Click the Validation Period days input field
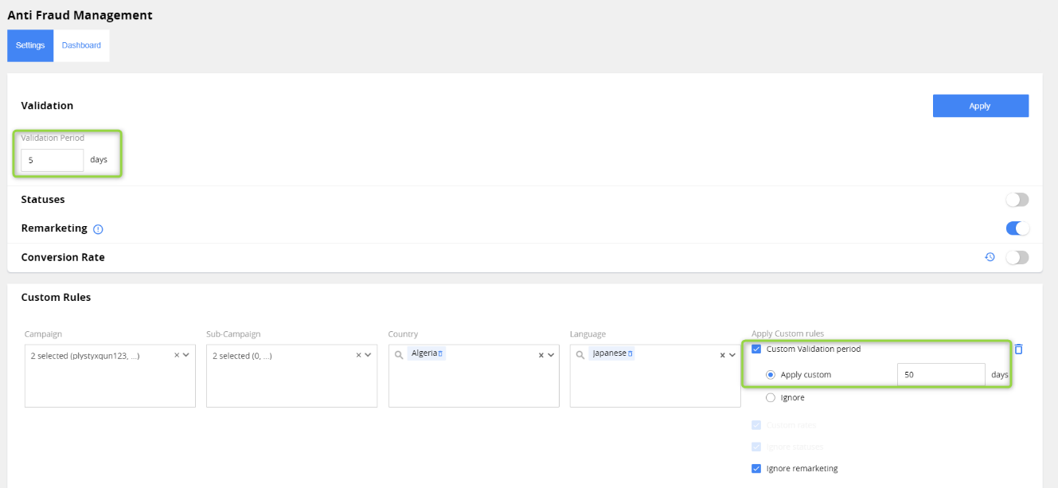This screenshot has width=1058, height=488. (x=52, y=159)
